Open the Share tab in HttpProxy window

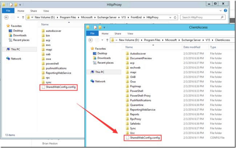click(x=33, y=11)
